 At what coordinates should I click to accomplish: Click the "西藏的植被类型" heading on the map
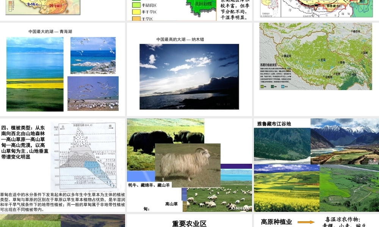pyautogui.click(x=269, y=65)
